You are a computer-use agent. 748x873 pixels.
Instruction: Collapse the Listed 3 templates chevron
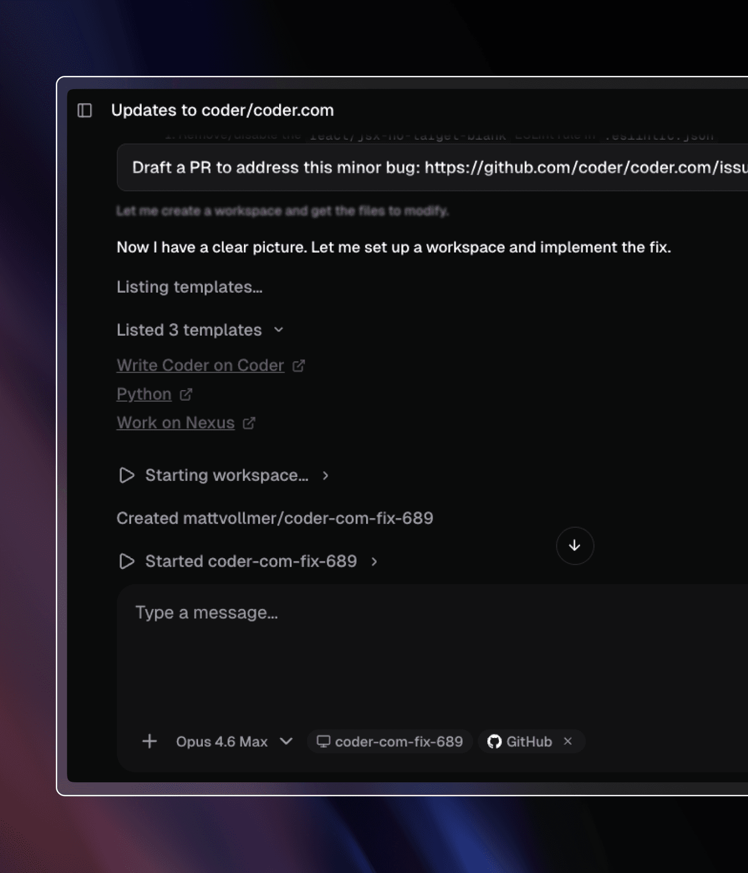pyautogui.click(x=279, y=330)
